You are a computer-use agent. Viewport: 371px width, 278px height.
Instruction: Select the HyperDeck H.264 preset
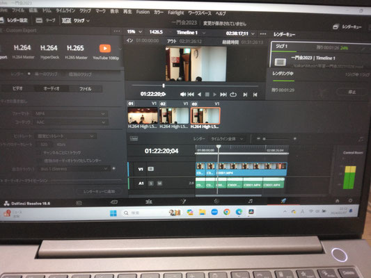pyautogui.click(x=49, y=51)
